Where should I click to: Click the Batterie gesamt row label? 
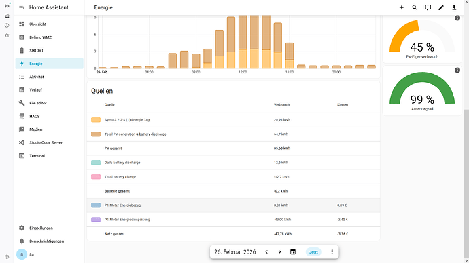pyautogui.click(x=117, y=191)
